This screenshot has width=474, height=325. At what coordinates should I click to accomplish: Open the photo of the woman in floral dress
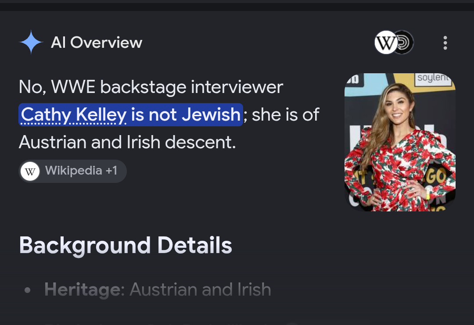tap(400, 142)
